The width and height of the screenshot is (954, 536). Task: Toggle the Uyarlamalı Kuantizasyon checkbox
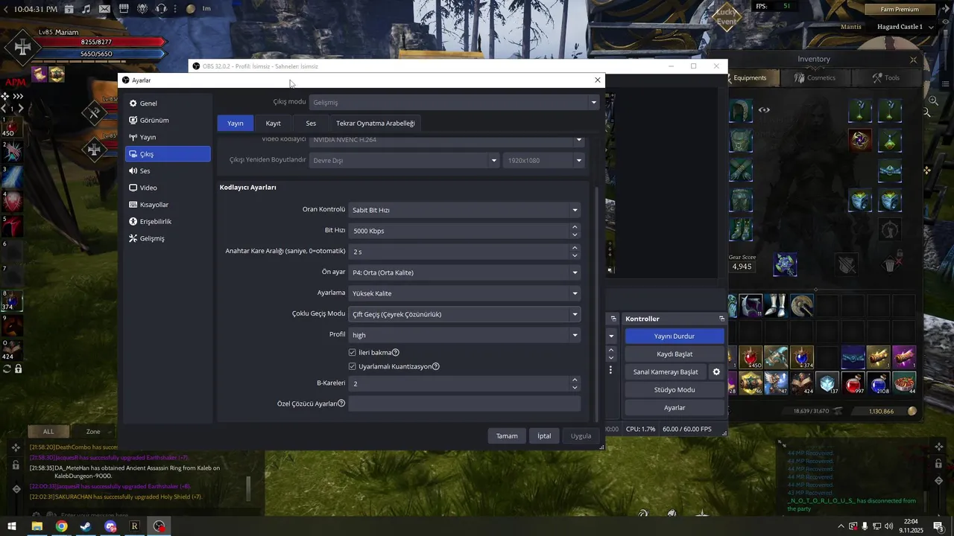[353, 366]
